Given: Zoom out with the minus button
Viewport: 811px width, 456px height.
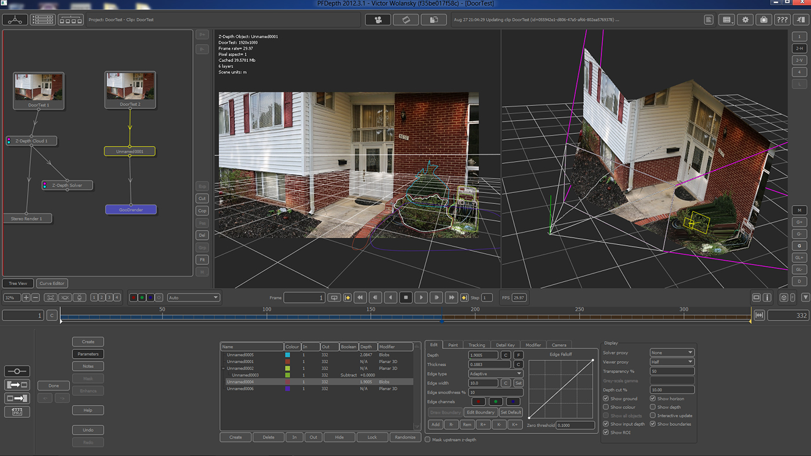Looking at the screenshot, I should 35,297.
